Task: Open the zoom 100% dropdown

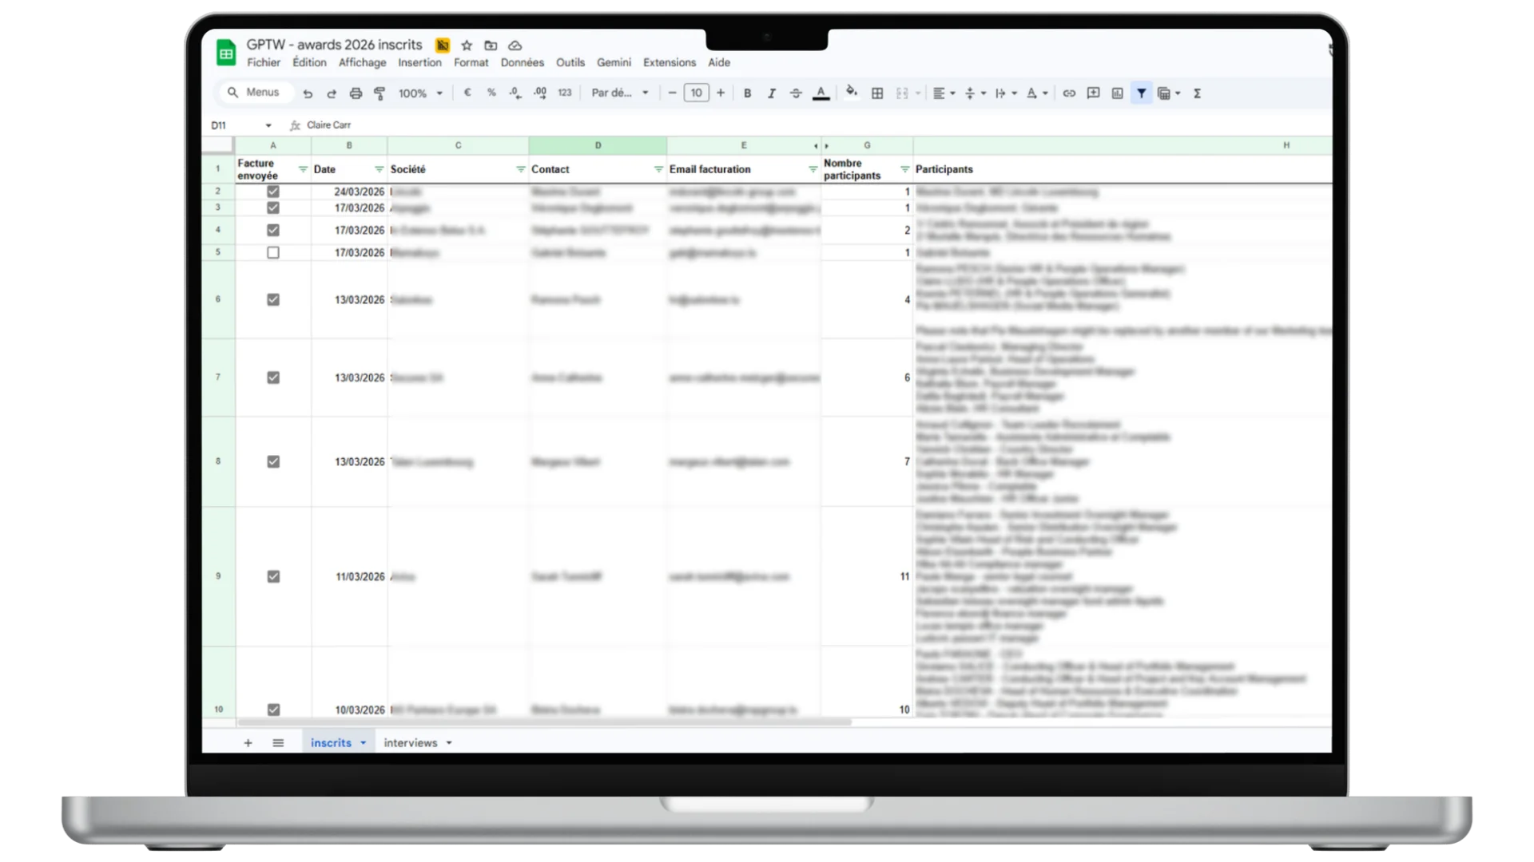Action: click(x=420, y=93)
